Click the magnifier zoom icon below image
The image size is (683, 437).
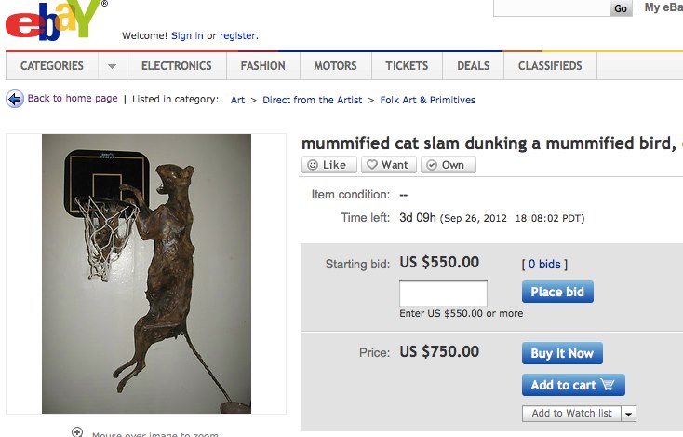pyautogui.click(x=77, y=432)
